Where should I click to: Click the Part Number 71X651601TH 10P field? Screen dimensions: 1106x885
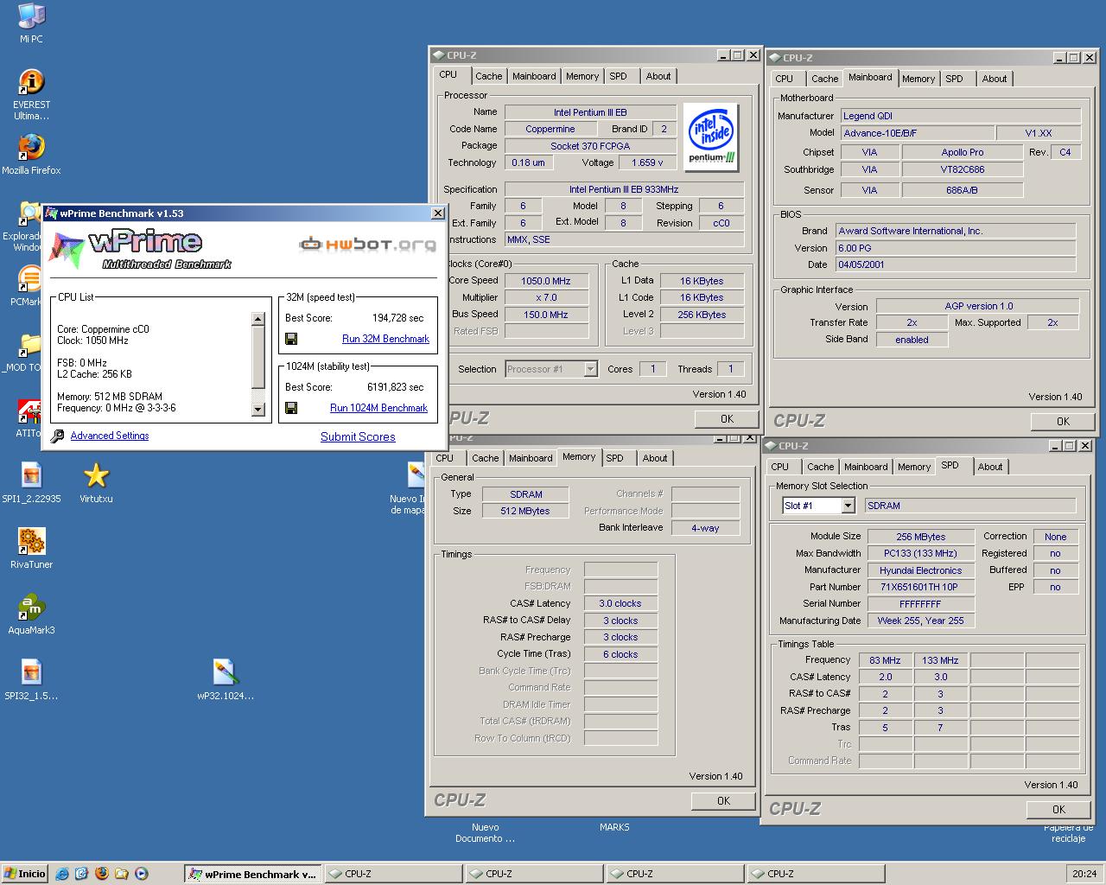tap(920, 587)
